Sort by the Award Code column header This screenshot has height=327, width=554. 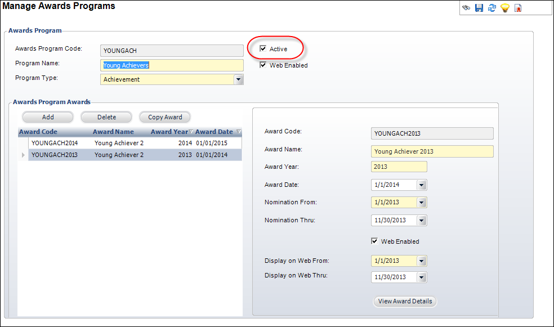[x=38, y=132]
